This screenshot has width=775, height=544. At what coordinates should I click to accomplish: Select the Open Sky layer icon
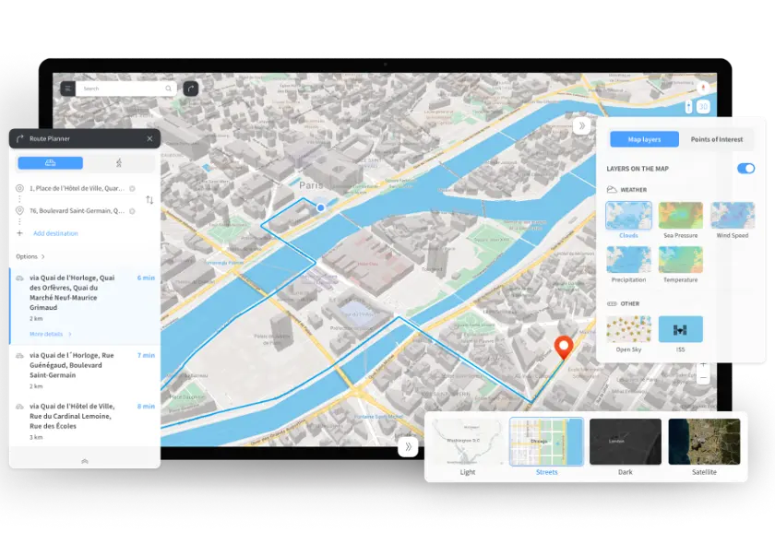[x=628, y=328]
